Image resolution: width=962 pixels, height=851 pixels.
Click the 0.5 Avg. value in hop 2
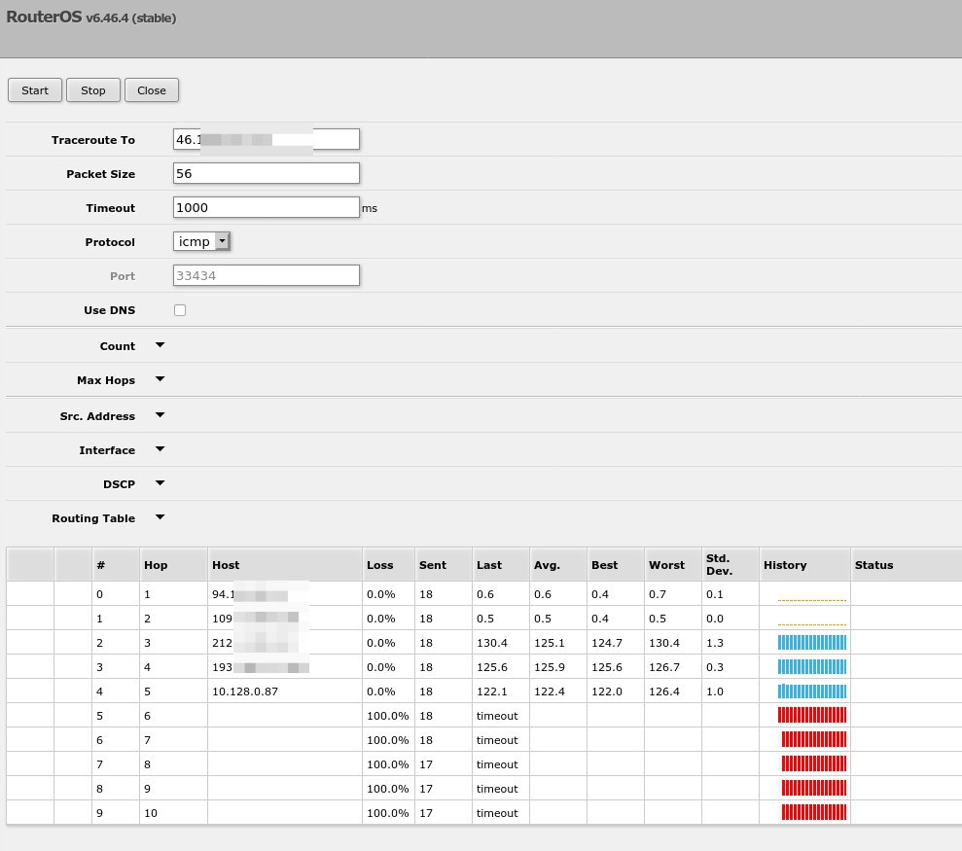tap(543, 619)
